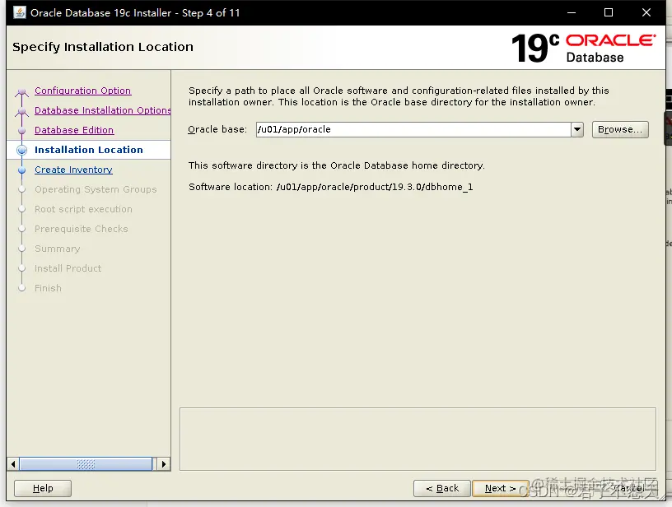This screenshot has width=672, height=507.
Task: Click into the Oracle base path field
Action: [413, 129]
